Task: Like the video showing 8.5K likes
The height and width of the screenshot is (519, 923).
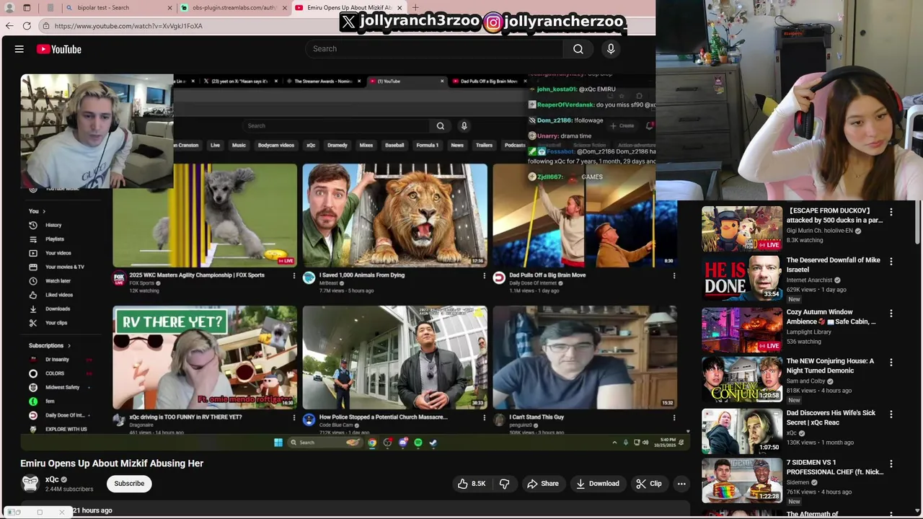Action: [x=472, y=484]
